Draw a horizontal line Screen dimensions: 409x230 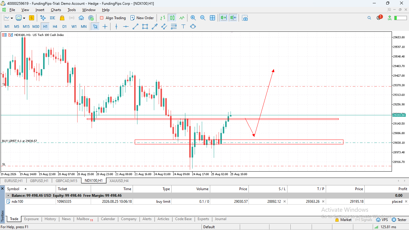coord(126,27)
